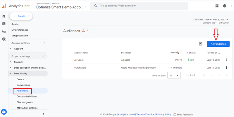Go to the first page of audiences

tap(204, 75)
